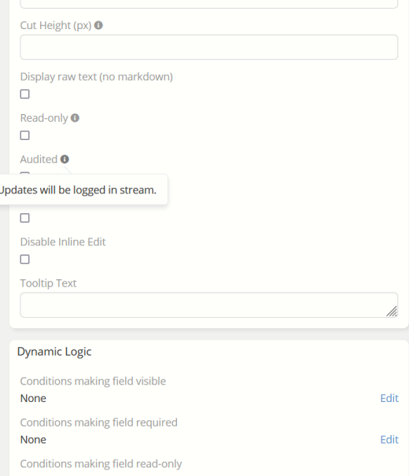Click None under conditions making field visible
Image resolution: width=409 pixels, height=476 pixels.
coord(33,398)
